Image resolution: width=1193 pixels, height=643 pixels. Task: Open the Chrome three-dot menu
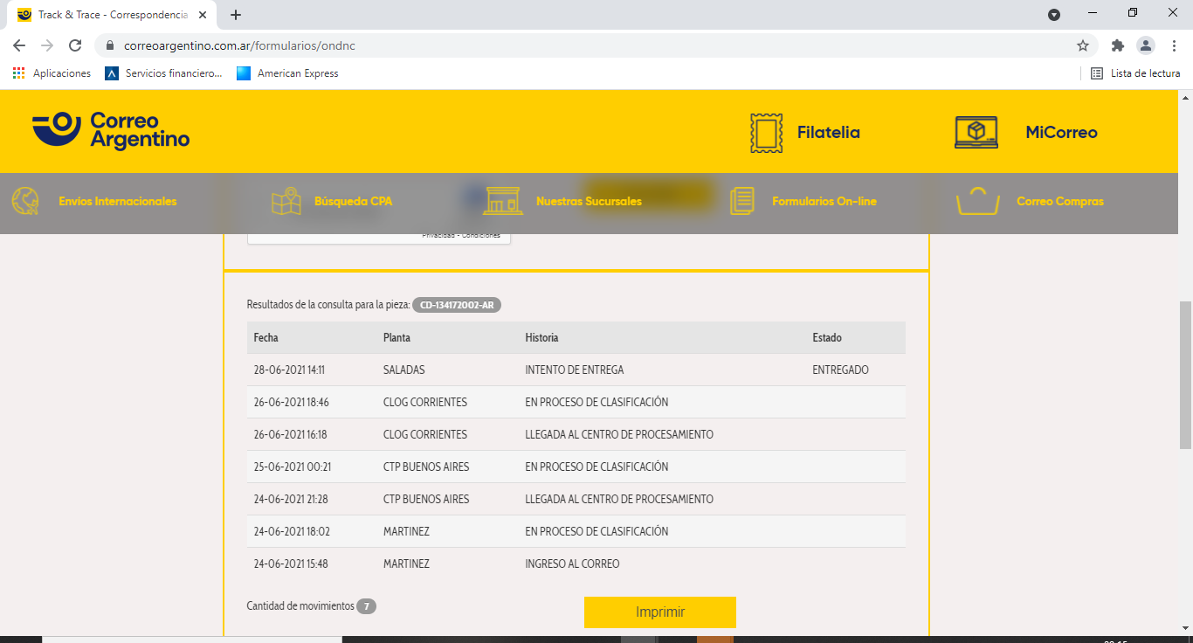click(x=1174, y=45)
